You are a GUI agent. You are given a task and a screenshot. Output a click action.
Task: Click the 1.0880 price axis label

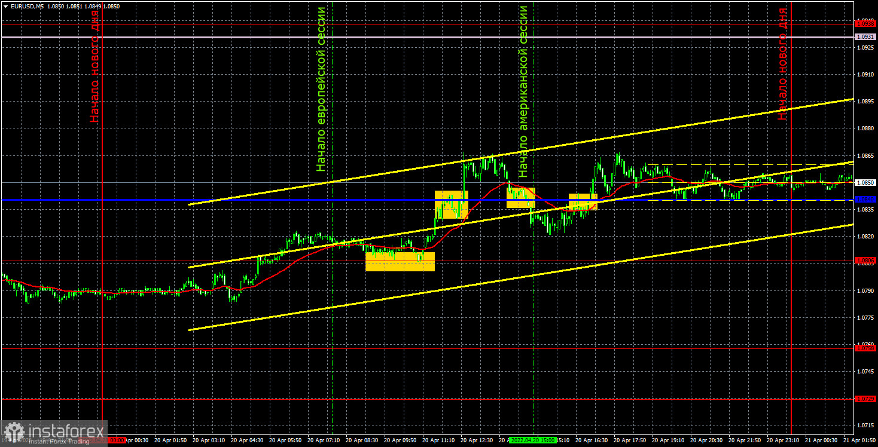865,128
